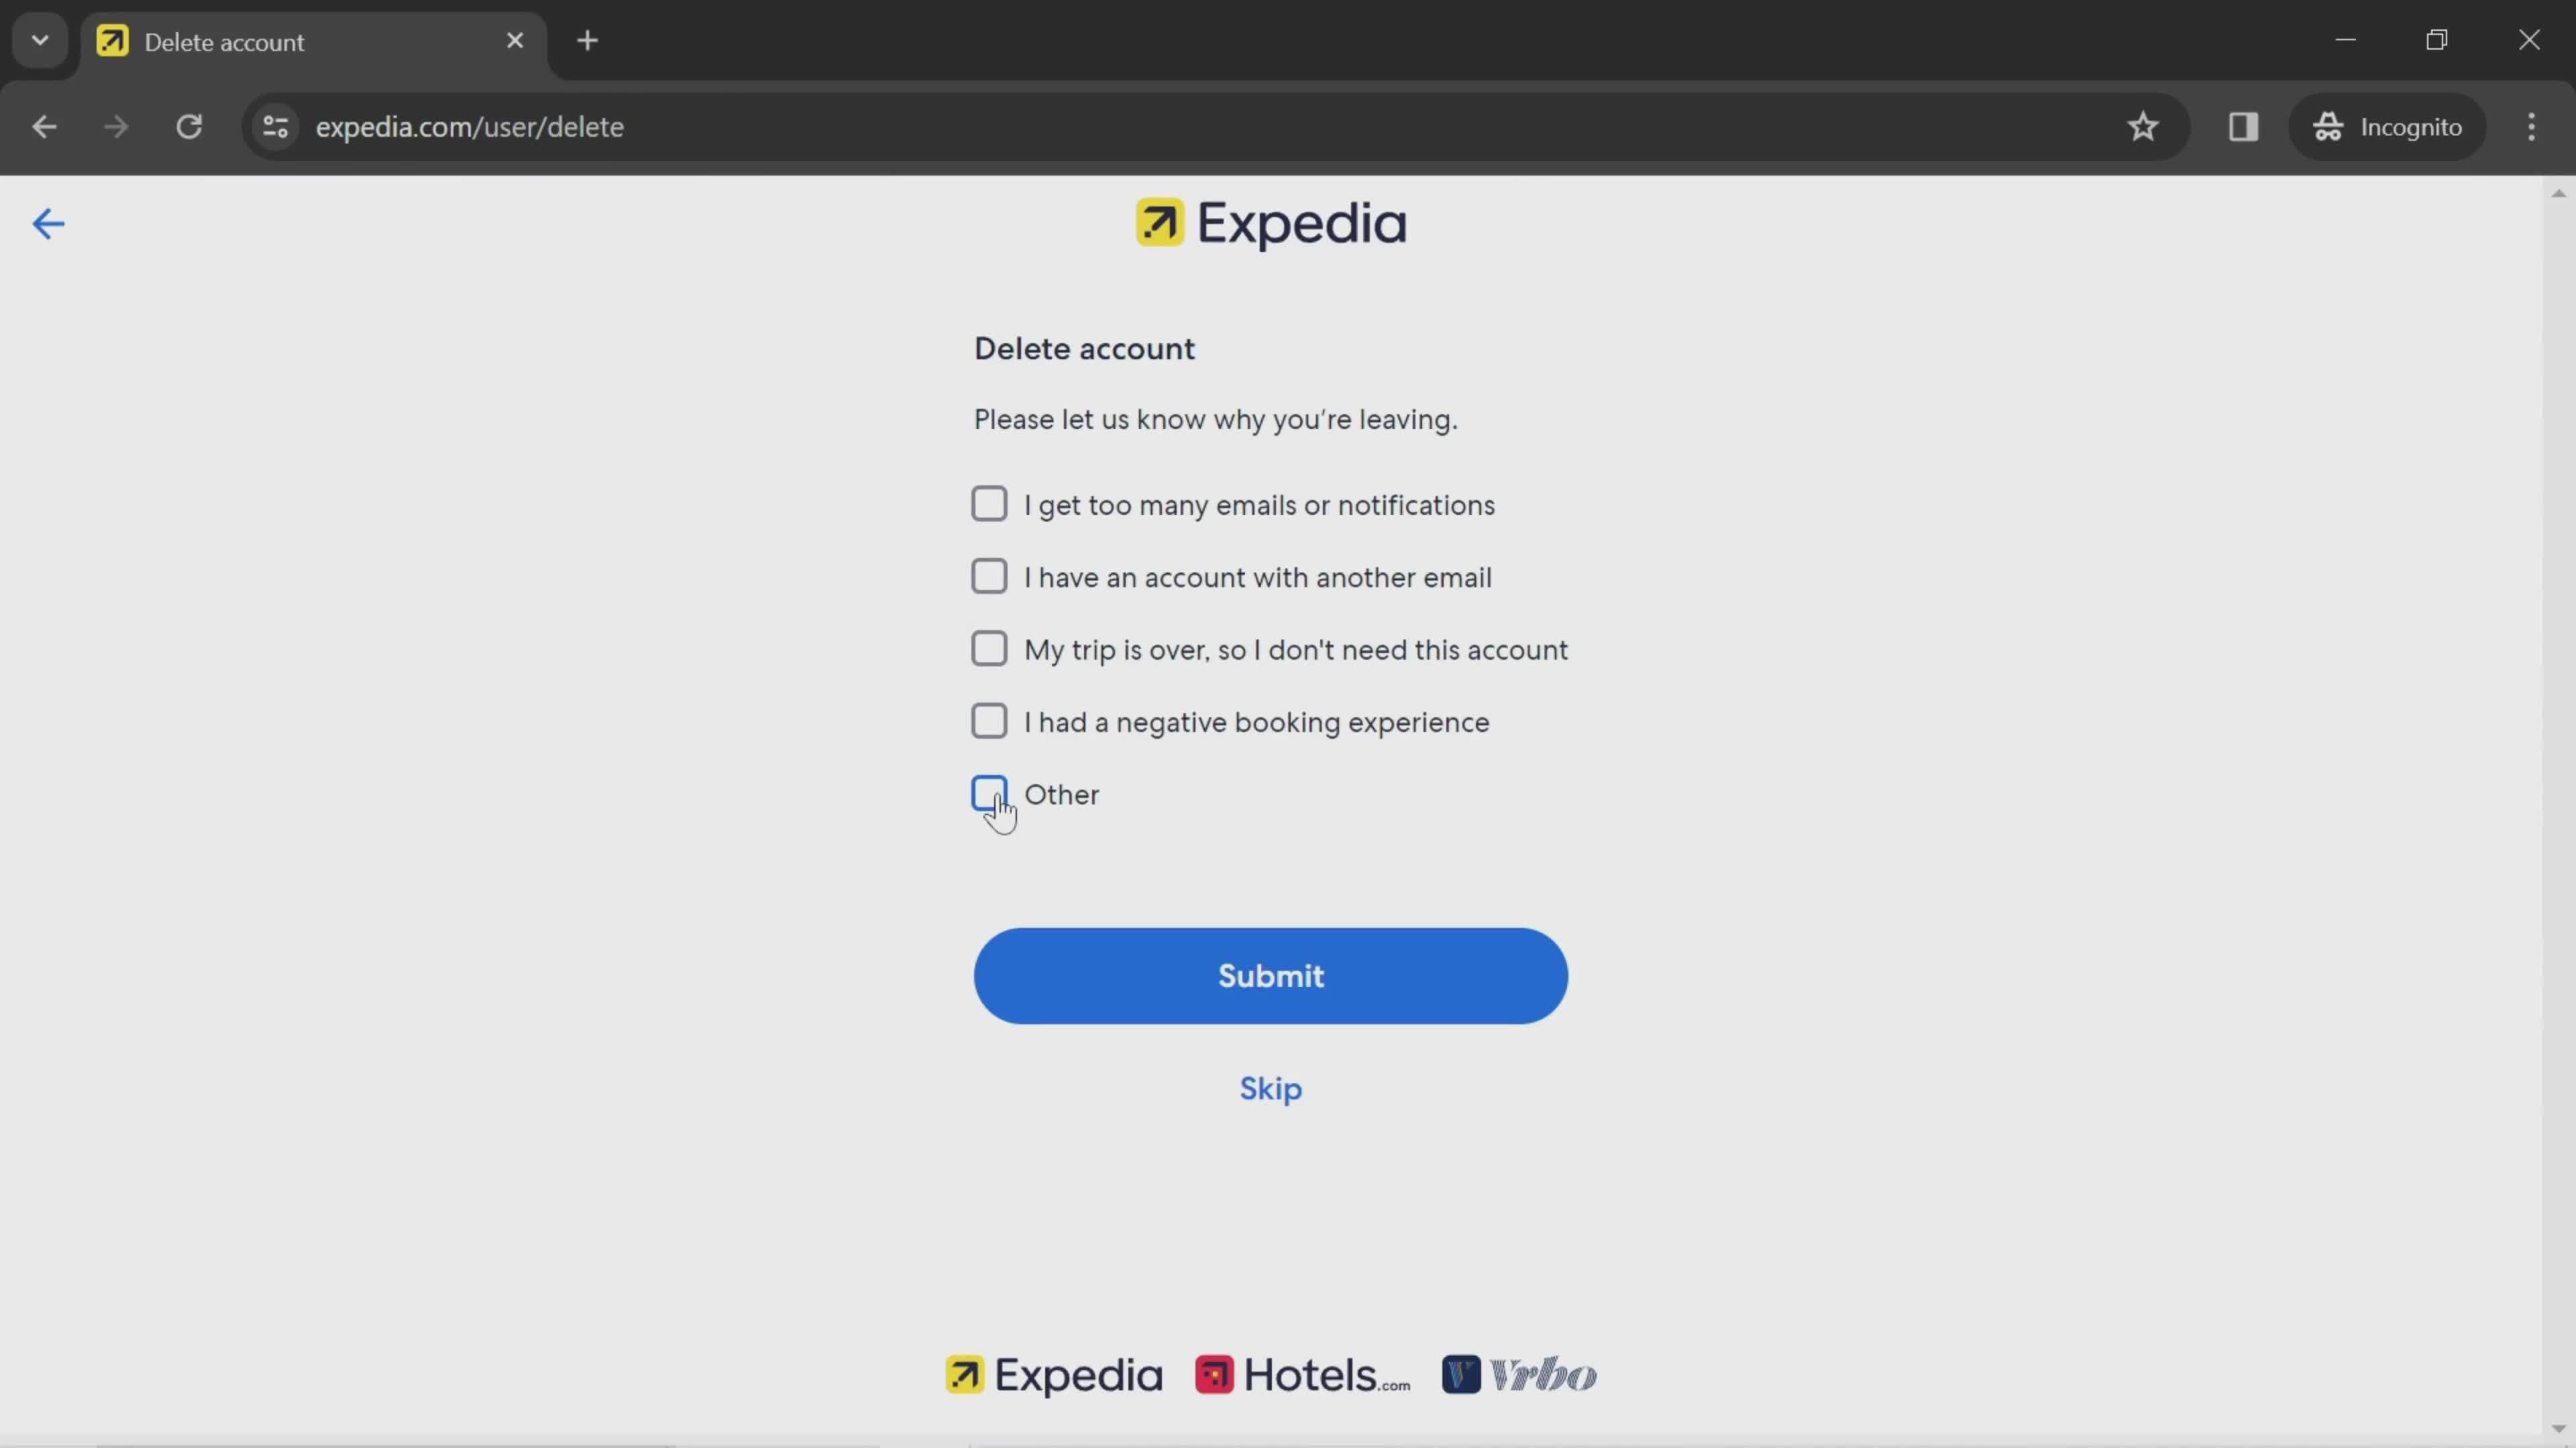Click the 'Delete account' heading
2576x1448 pixels.
point(1084,349)
